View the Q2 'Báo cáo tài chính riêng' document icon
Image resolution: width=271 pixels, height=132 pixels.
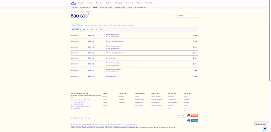pyautogui.click(x=194, y=64)
